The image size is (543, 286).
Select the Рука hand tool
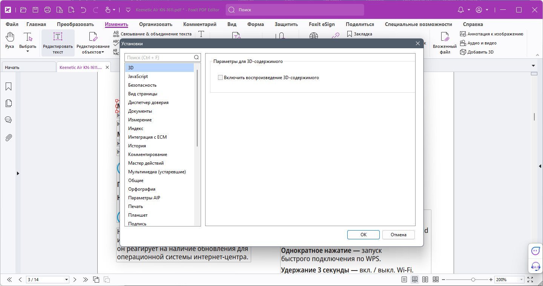tap(9, 41)
